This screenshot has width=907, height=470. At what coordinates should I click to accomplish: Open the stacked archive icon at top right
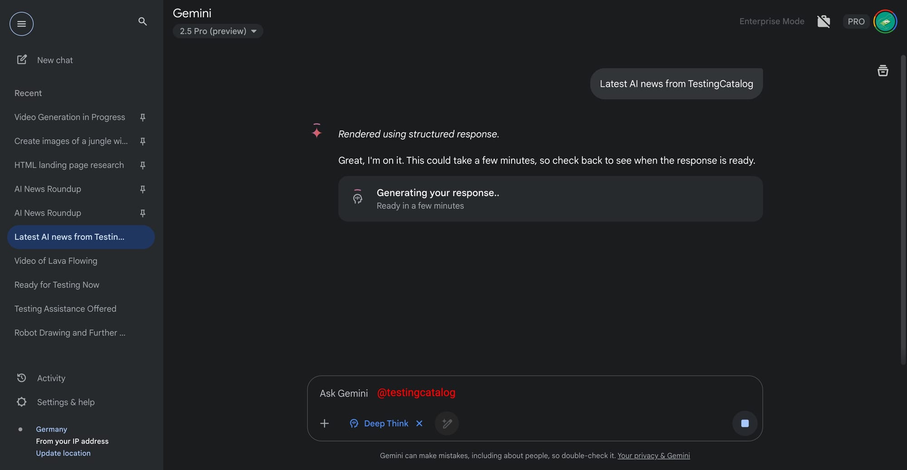coord(883,71)
